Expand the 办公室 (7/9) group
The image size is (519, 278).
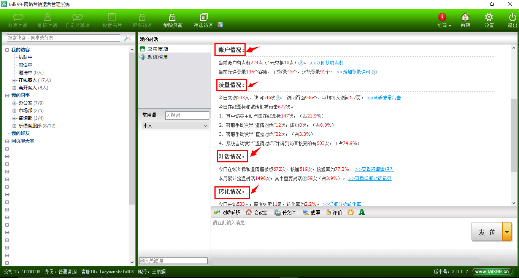[14, 103]
